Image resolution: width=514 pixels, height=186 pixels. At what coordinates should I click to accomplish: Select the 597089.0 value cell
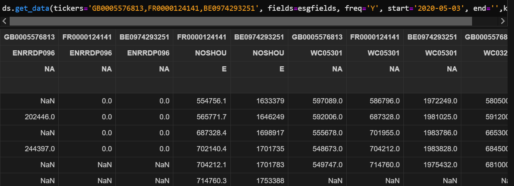pyautogui.click(x=317, y=101)
